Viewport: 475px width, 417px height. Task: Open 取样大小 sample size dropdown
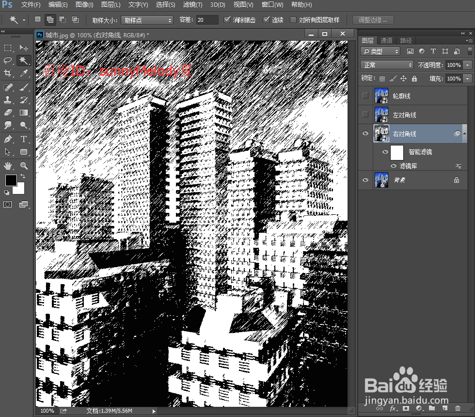coord(147,20)
